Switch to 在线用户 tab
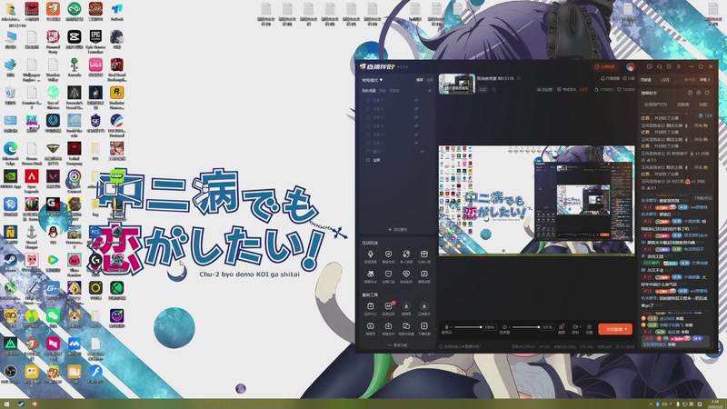 [655, 105]
